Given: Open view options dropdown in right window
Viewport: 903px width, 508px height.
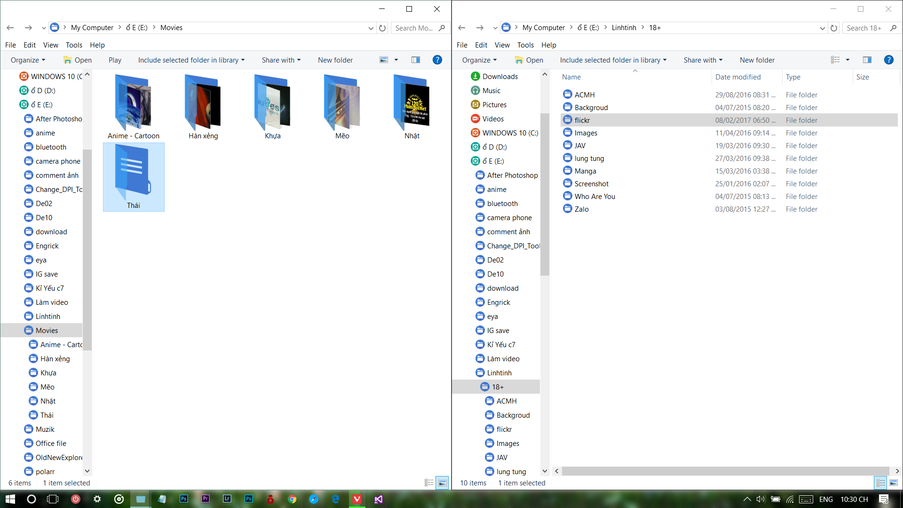Looking at the screenshot, I should pos(848,60).
